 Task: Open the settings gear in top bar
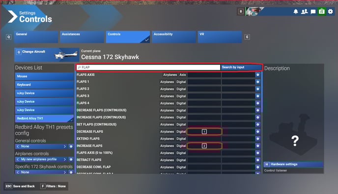[330, 11]
